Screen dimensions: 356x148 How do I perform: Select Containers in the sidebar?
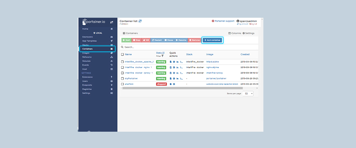[x=98, y=49]
